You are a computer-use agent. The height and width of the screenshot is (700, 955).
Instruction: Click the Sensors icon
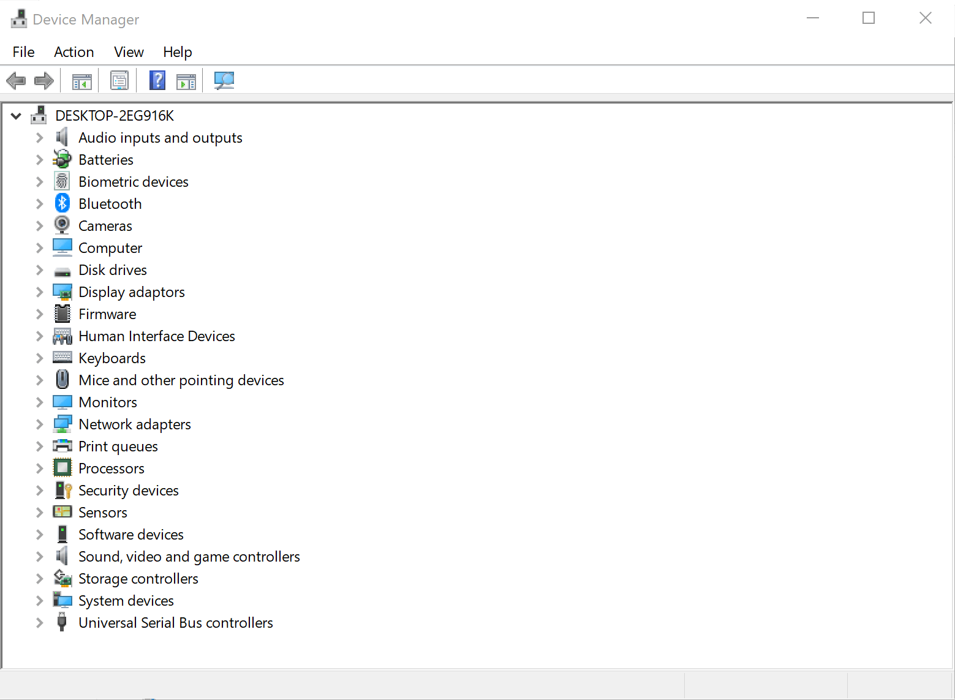pos(62,512)
